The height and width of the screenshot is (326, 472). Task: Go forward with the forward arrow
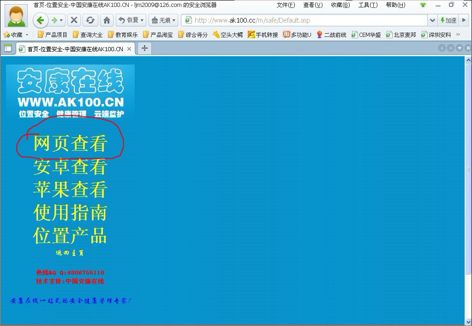pos(54,20)
